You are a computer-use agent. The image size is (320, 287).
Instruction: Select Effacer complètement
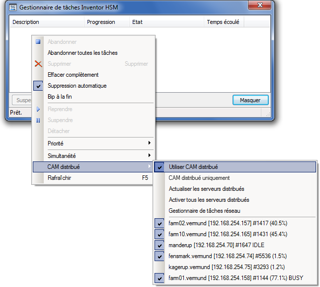point(93,75)
